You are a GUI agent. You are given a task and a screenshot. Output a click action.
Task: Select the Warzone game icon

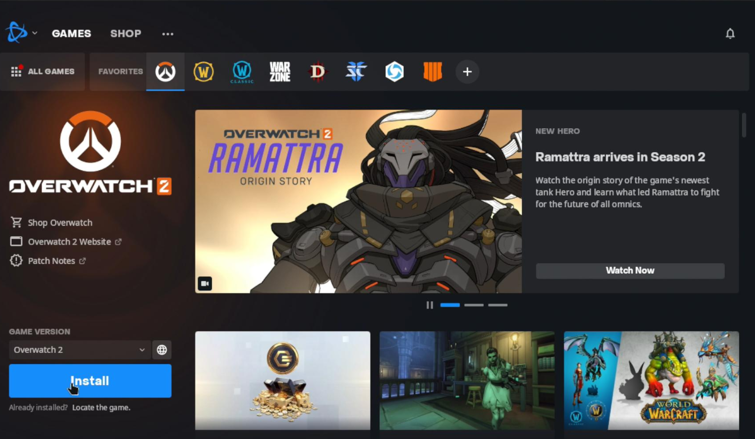pos(280,71)
